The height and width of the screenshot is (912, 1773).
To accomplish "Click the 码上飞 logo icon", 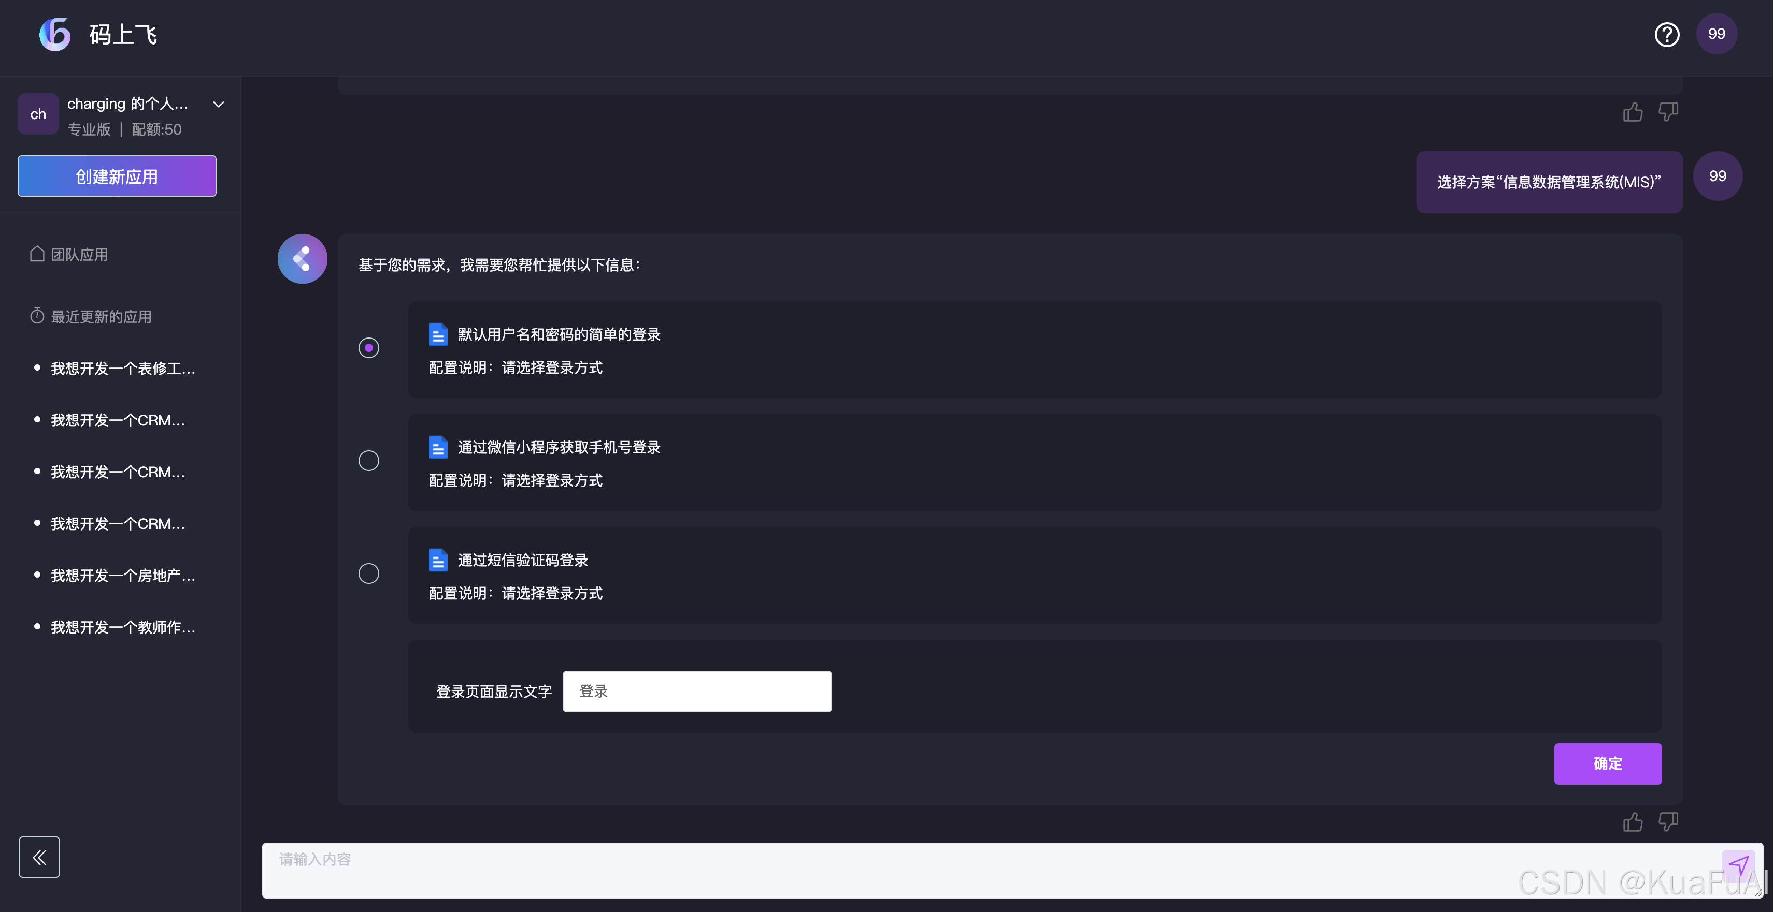I will [55, 34].
